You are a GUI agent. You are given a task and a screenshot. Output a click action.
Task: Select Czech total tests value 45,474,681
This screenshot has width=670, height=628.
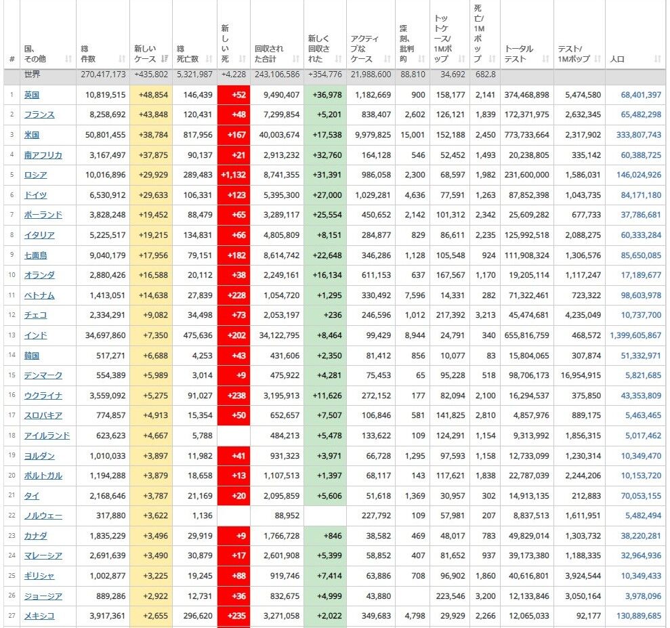pos(528,315)
